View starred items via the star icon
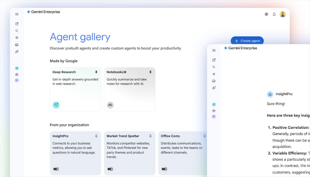The height and width of the screenshot is (177, 310). (x=17, y=37)
